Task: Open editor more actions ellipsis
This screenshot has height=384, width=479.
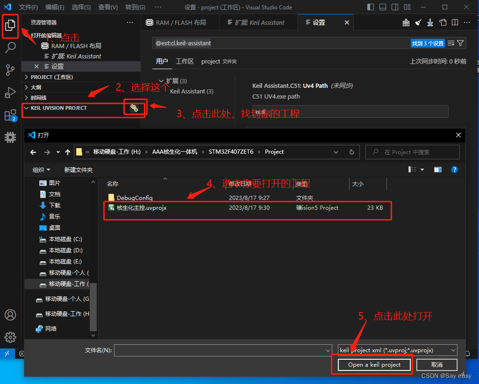Action: click(x=467, y=22)
